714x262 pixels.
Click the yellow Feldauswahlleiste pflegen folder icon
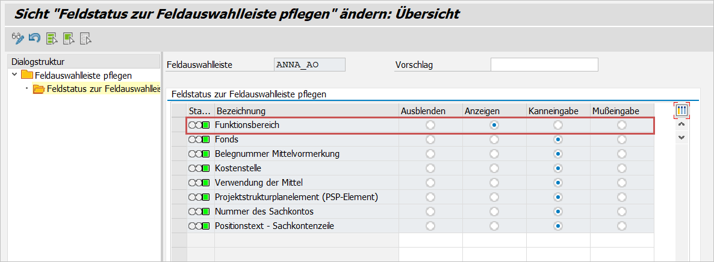click(26, 75)
